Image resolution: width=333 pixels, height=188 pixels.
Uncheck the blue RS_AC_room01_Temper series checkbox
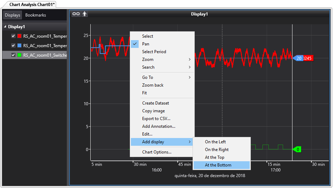click(13, 45)
